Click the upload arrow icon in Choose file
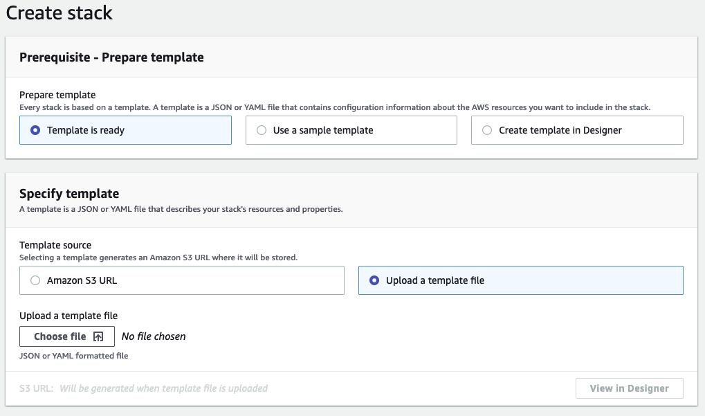Viewport: 705px width, 416px height. 98,336
